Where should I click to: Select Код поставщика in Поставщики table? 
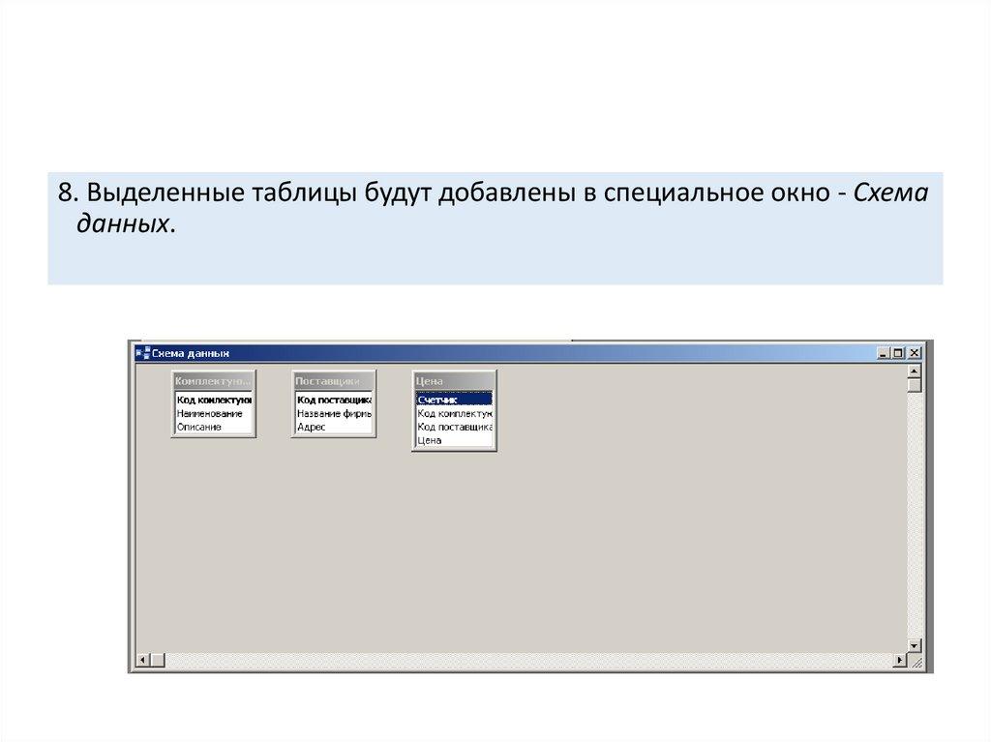334,400
